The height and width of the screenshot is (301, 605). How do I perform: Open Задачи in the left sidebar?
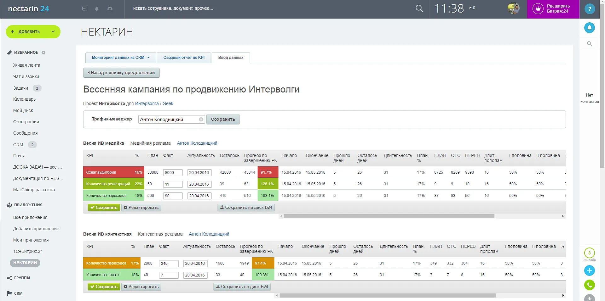(x=21, y=88)
